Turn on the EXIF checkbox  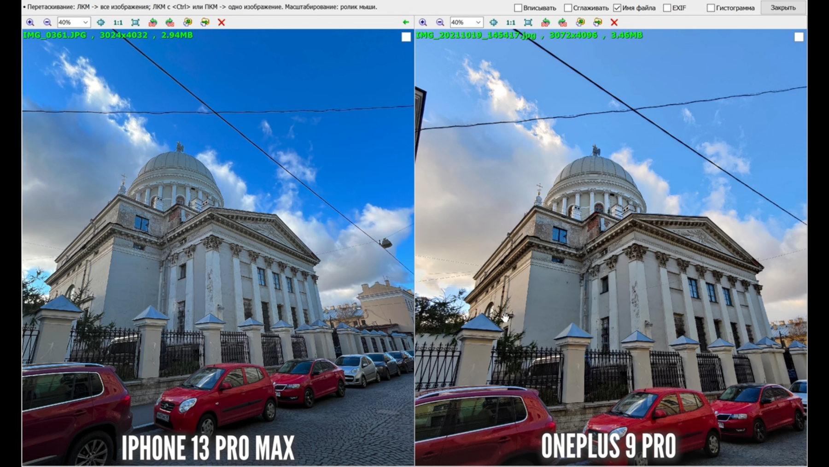click(667, 8)
